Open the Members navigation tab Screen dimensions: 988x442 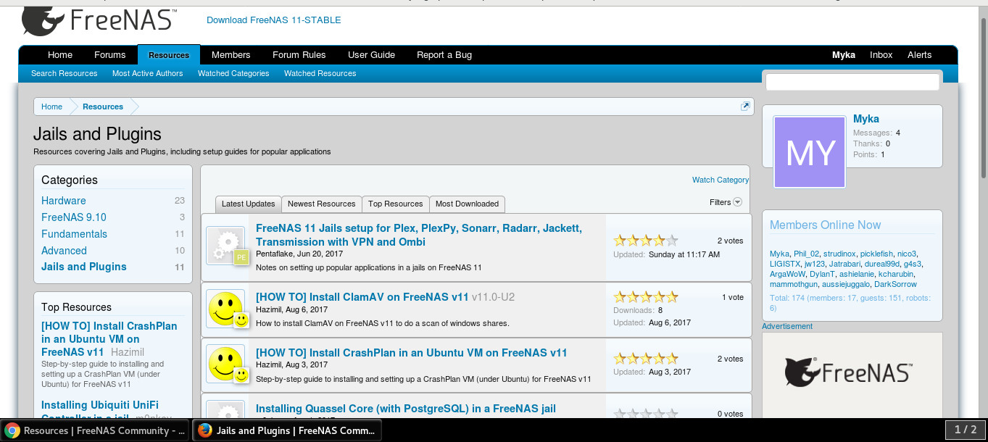(231, 55)
